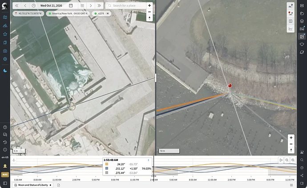Expand the 1:55:48 AM tooltip options
The height and width of the screenshot is (188, 307).
pos(149,160)
